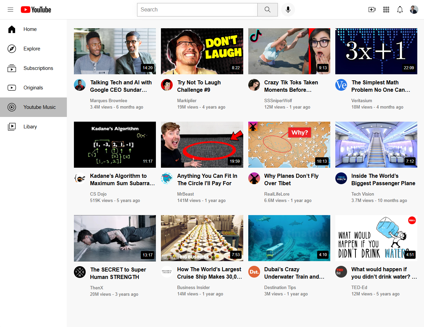Click the Home house icon
Screen dimensions: 424x327
tap(12, 29)
